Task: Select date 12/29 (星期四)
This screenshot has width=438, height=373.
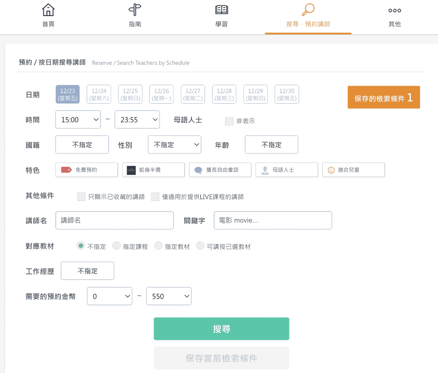Action: (x=255, y=94)
